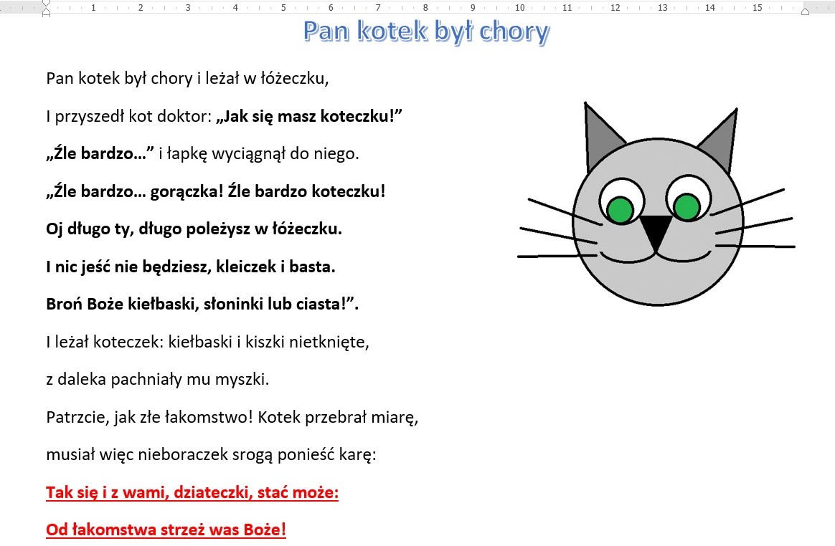Click the right indent marker on ruler
This screenshot has height=546, width=835.
(x=805, y=11)
